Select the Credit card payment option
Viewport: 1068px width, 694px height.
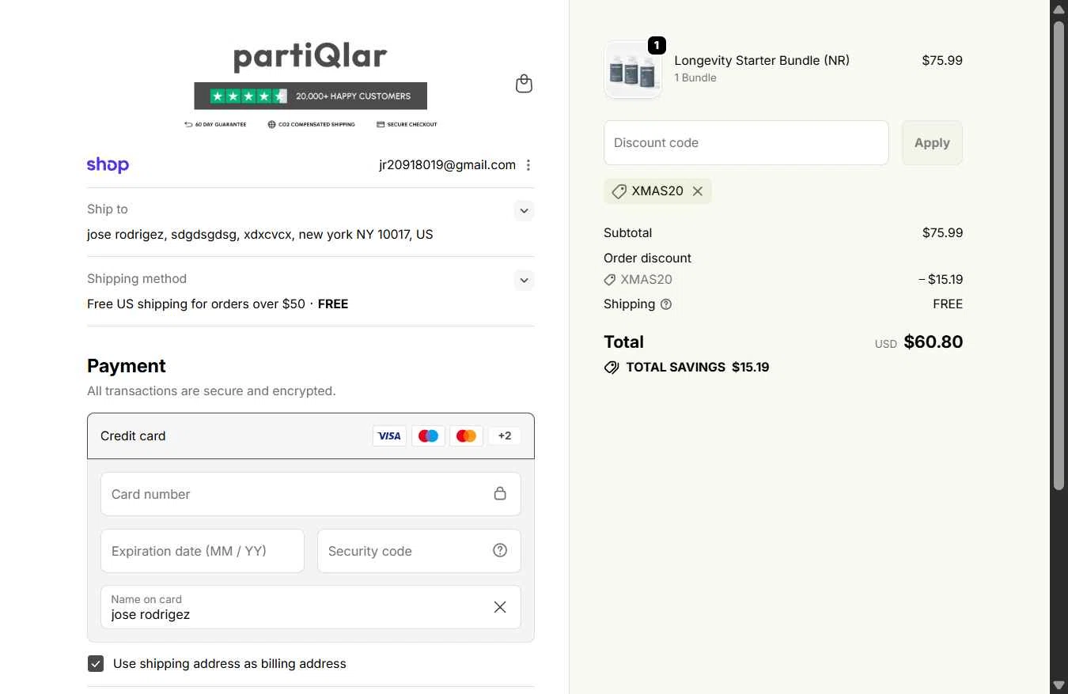click(x=311, y=436)
